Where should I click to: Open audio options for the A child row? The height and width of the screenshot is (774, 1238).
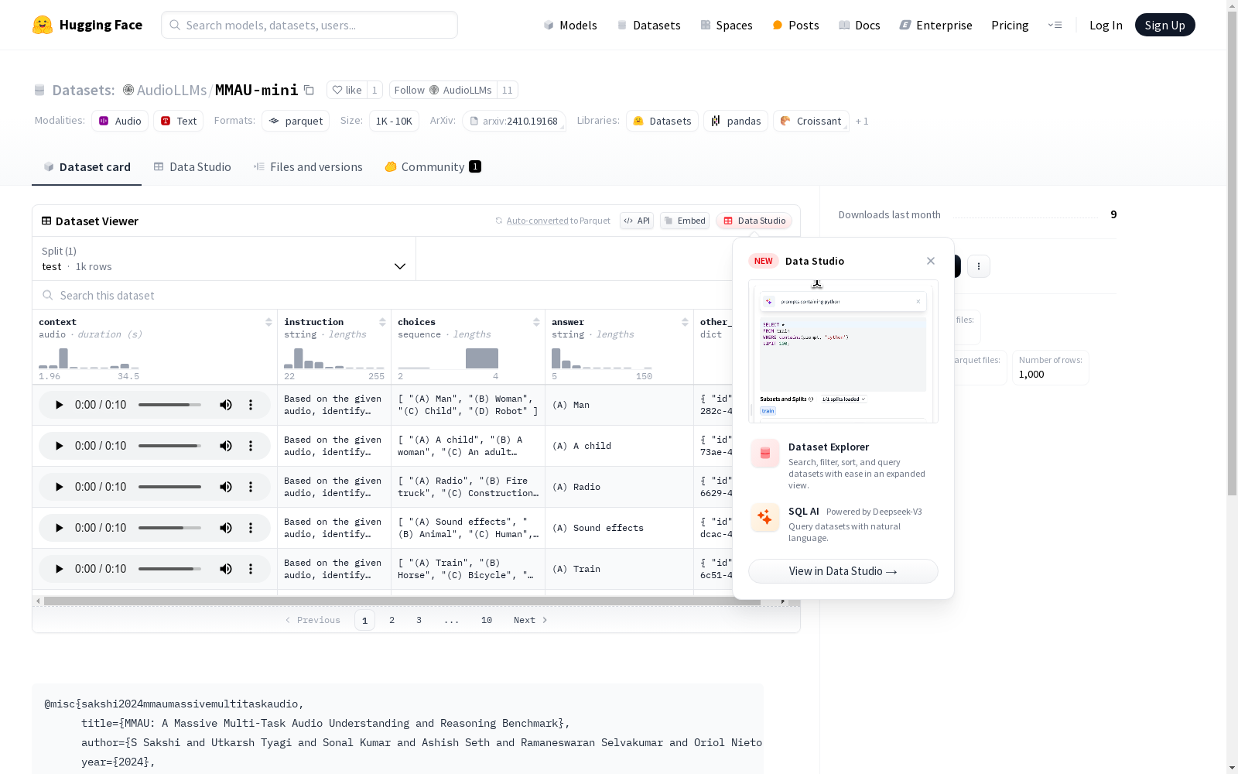tap(251, 446)
